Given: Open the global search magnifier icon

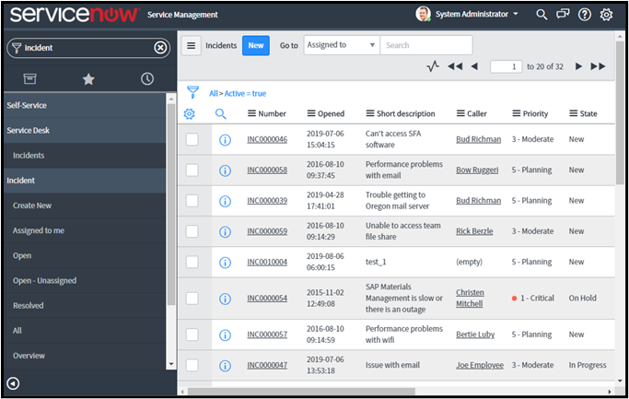Looking at the screenshot, I should point(542,15).
